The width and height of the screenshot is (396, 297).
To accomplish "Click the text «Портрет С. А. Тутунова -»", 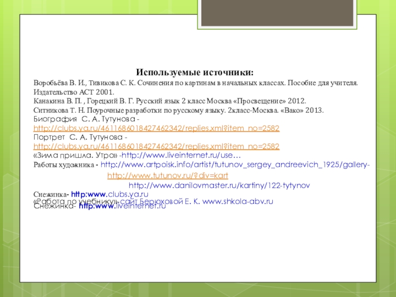I will [80, 138].
